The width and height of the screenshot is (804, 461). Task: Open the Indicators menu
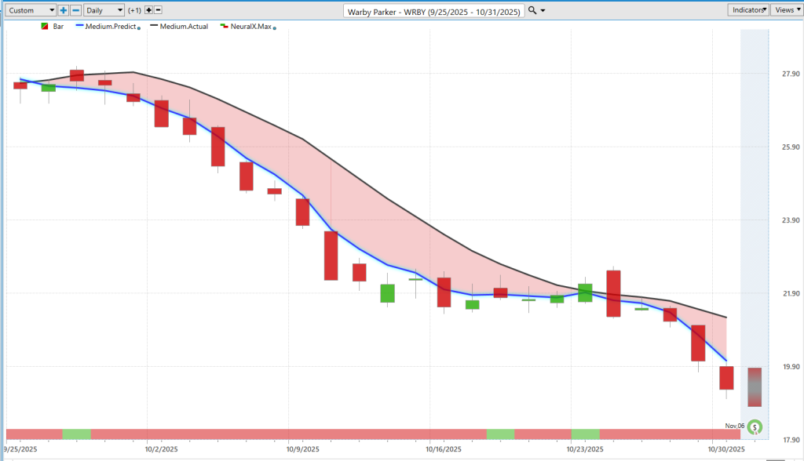tap(747, 10)
